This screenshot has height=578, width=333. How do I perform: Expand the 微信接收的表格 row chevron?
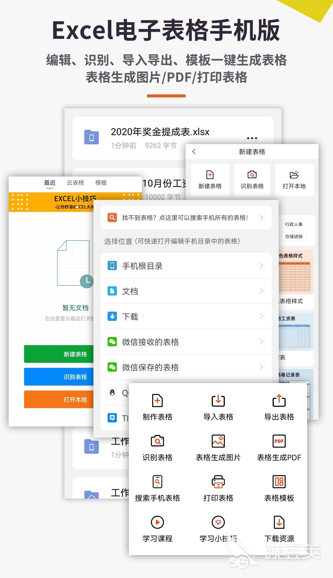pyautogui.click(x=261, y=341)
